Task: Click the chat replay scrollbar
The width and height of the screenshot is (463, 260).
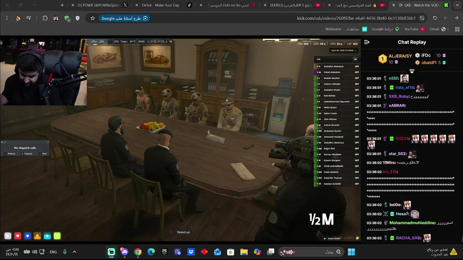Action: click(462, 239)
